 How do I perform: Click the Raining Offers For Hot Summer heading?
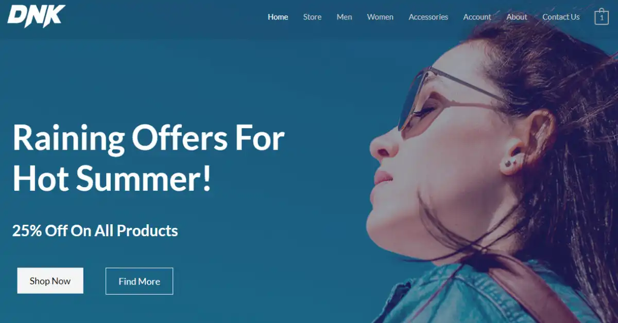(148, 159)
